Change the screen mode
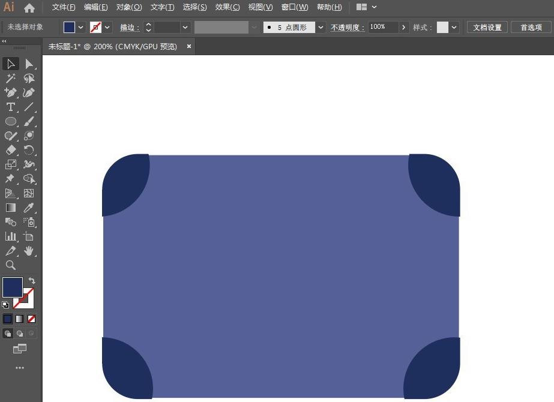Screen dimensions: 554x402 tap(20, 349)
